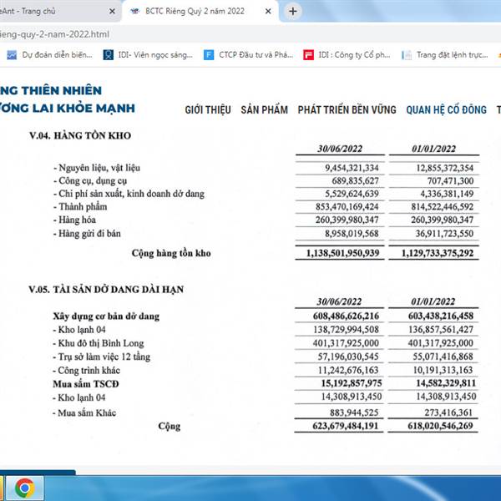Screen dimensions: 501x501
Task: Open CTCP Đầu tư và Phá... bookmark icon
Action: (209, 55)
